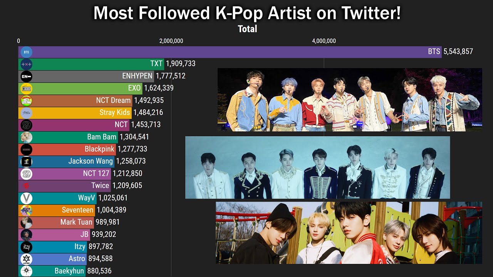493x277 pixels.
Task: Open the ENHYPEN group photo thumbnail
Action: (317, 168)
